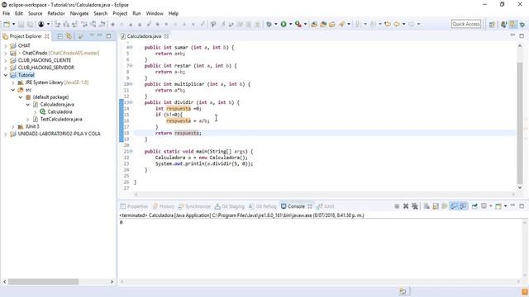Screen dimensions: 529x297
Task: Switch to the History tab
Action: (164, 206)
